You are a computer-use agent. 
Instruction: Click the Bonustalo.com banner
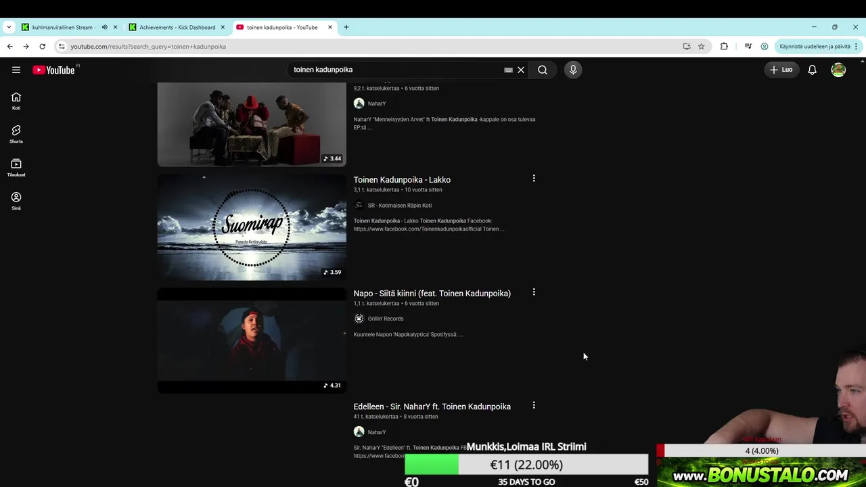[x=761, y=473]
